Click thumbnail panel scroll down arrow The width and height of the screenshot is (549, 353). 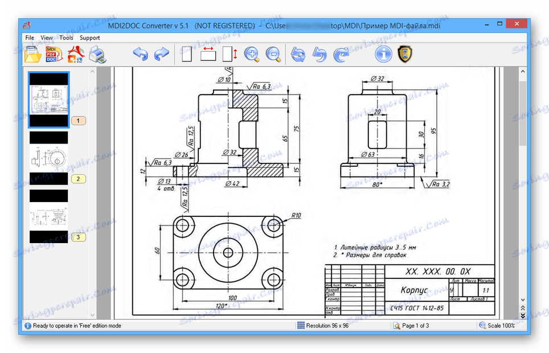tap(92, 315)
